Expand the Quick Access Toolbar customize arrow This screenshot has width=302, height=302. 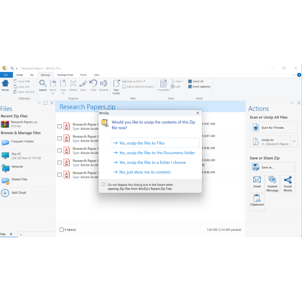coord(17,68)
